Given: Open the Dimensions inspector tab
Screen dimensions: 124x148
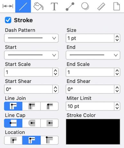Looking at the screenshot, I should (8, 6).
